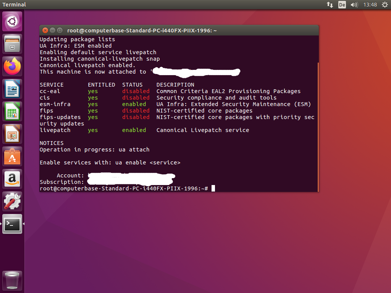Click the terminal prompt cursor
The height and width of the screenshot is (293, 391).
(213, 188)
